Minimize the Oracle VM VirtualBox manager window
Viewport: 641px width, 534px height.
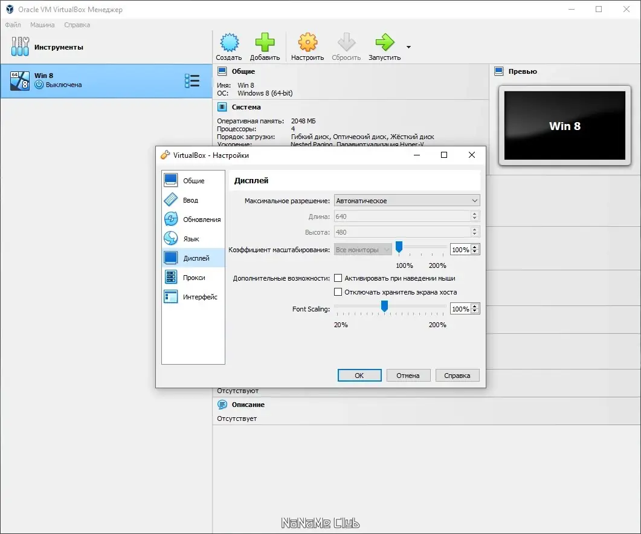(x=572, y=9)
